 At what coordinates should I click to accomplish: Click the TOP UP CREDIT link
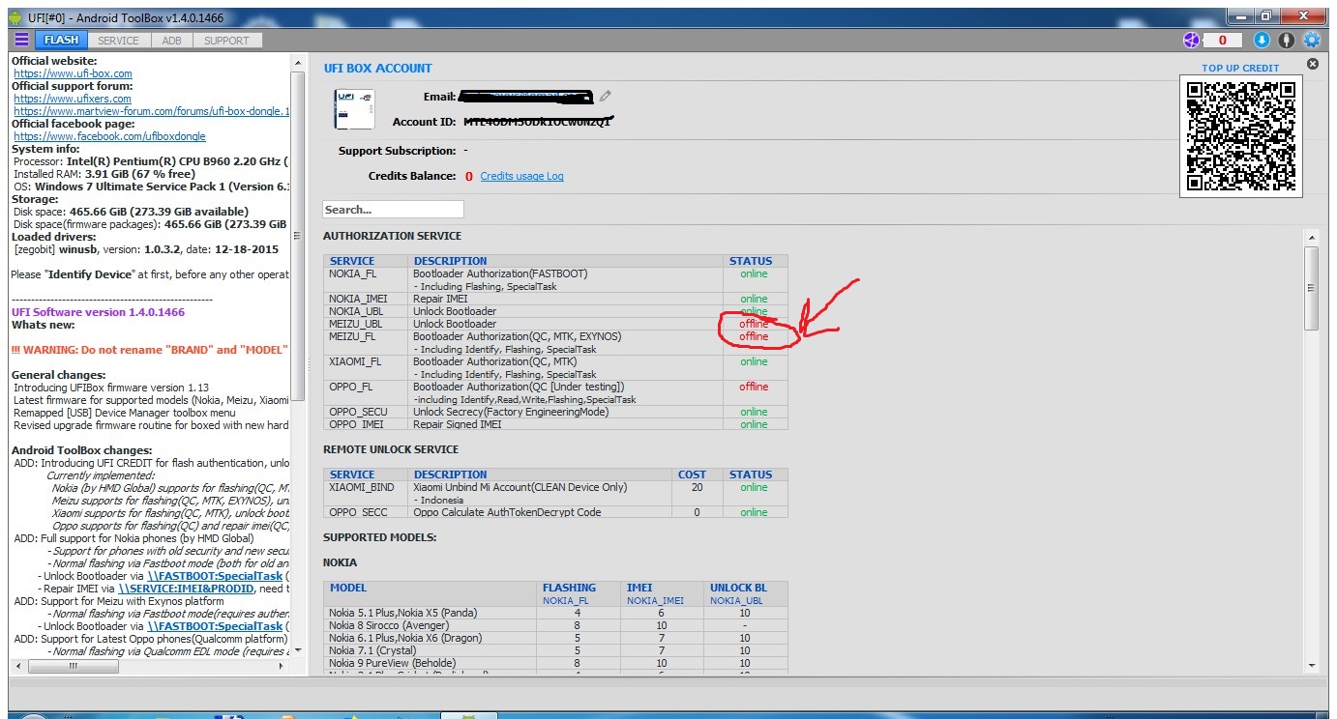coord(1240,68)
